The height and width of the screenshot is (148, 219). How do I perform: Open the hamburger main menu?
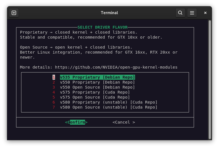(192, 13)
